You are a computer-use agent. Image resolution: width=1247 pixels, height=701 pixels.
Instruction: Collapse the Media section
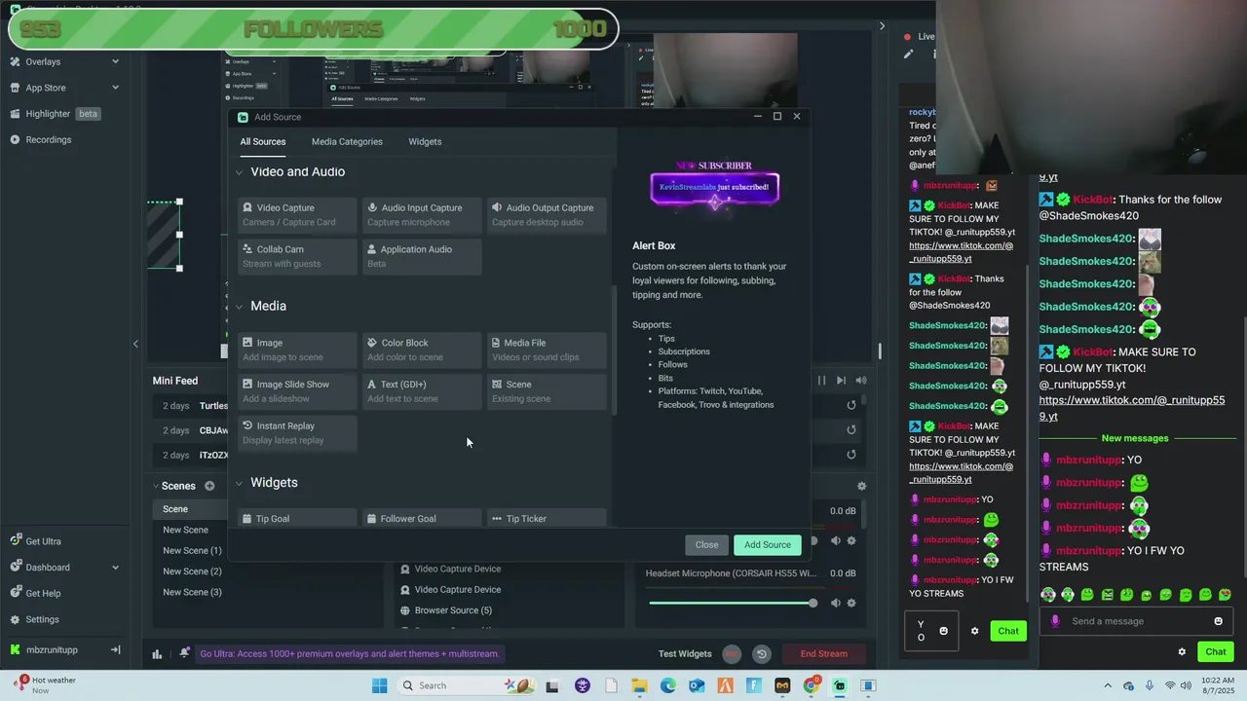[x=239, y=307]
